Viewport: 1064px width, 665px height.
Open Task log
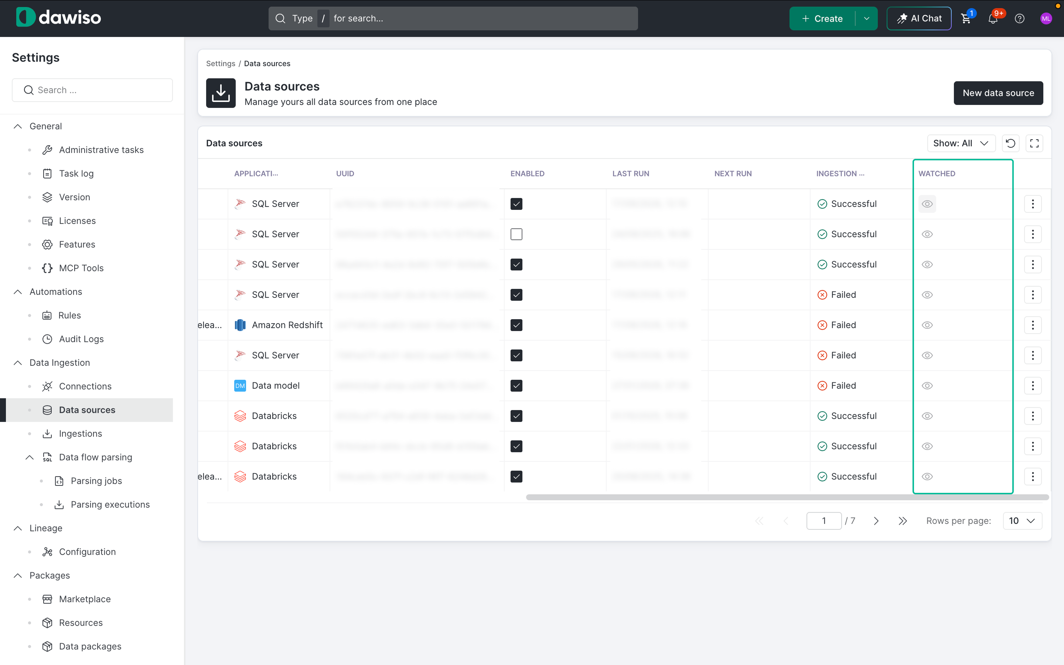(76, 174)
